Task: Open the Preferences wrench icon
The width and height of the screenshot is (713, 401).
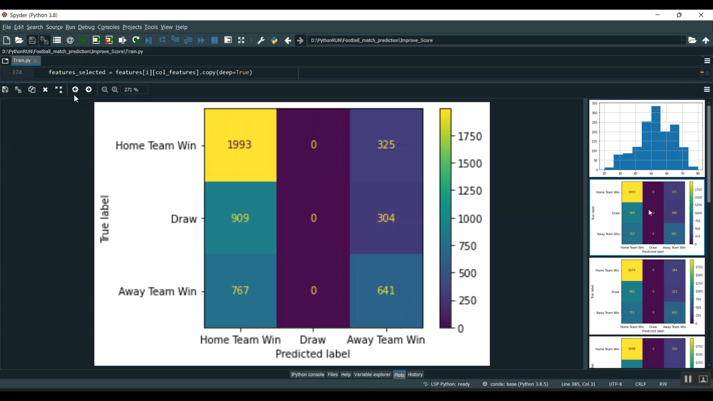Action: 261,40
